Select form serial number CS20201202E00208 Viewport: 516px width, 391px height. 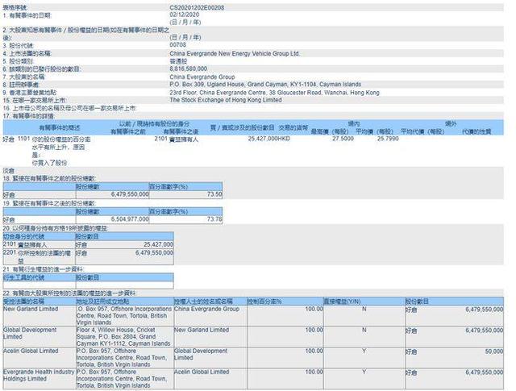pos(197,7)
